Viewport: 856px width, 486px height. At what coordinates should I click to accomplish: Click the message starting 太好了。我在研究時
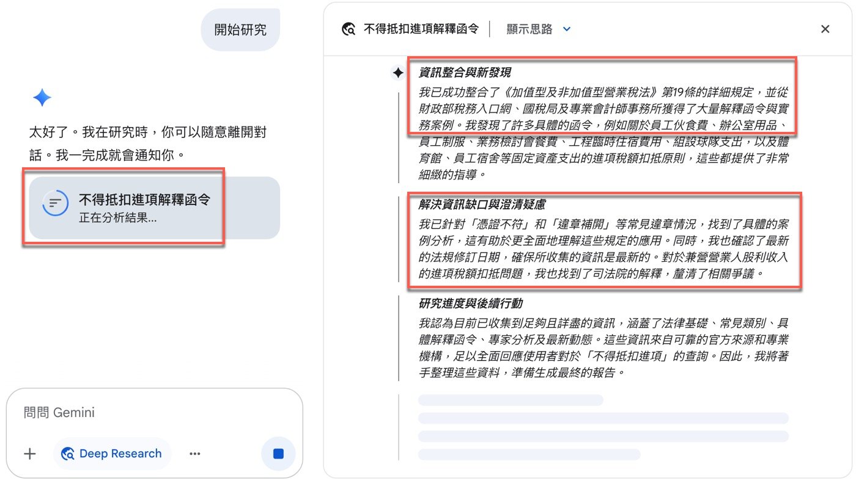click(x=147, y=143)
